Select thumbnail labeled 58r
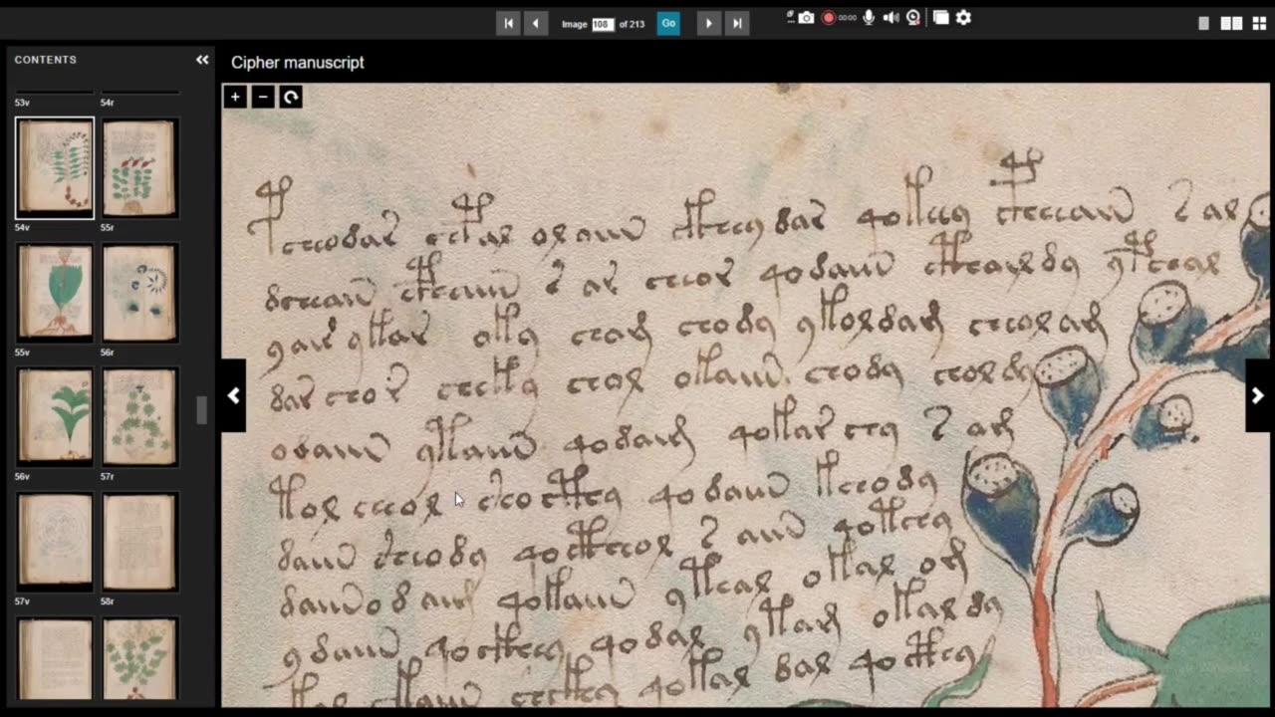 (x=139, y=542)
